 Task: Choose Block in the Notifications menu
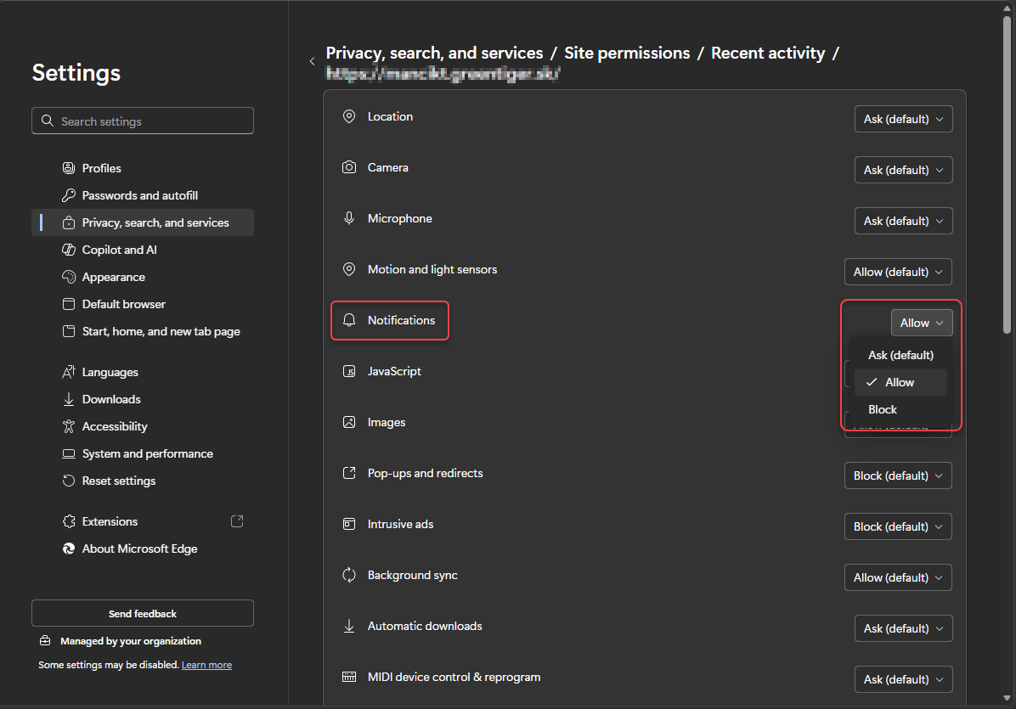(900, 410)
